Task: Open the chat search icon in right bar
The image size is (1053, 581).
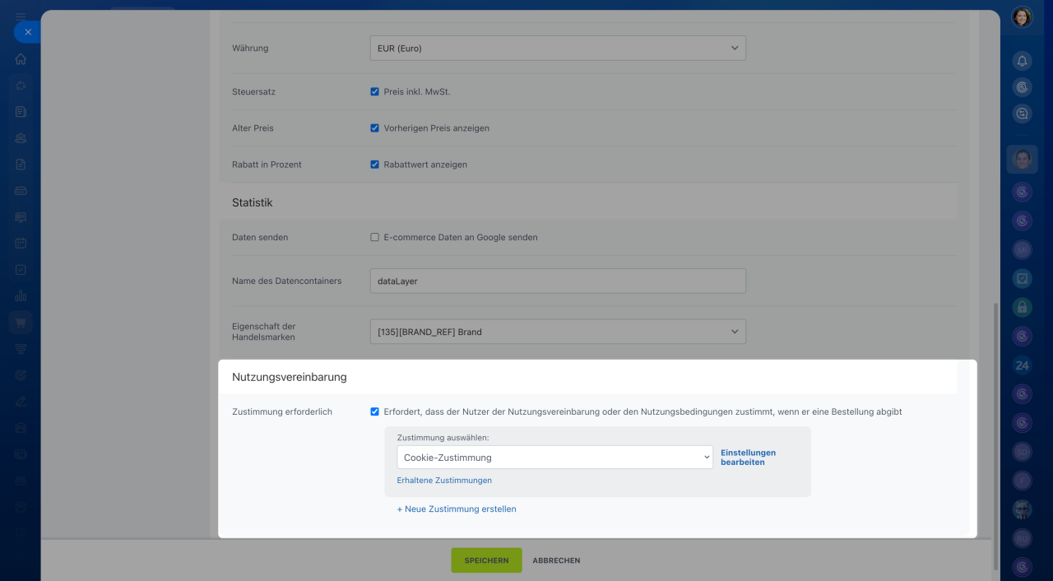Action: (1022, 114)
